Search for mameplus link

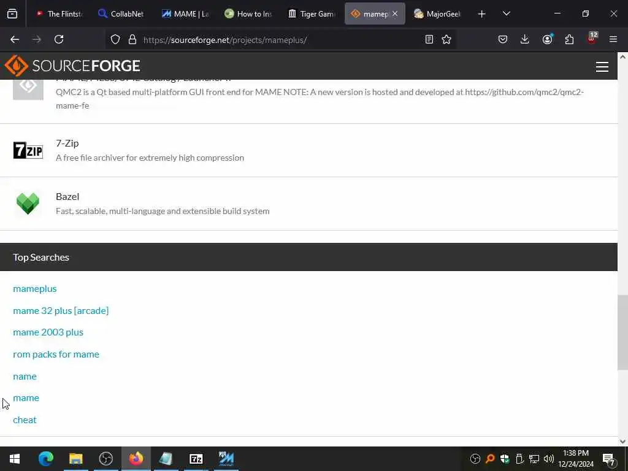pyautogui.click(x=35, y=288)
